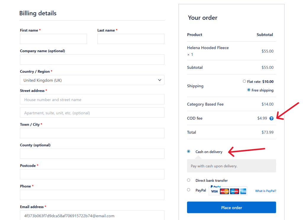Click the COD fee help question mark icon
Image resolution: width=303 pixels, height=220 pixels.
pyautogui.click(x=271, y=118)
